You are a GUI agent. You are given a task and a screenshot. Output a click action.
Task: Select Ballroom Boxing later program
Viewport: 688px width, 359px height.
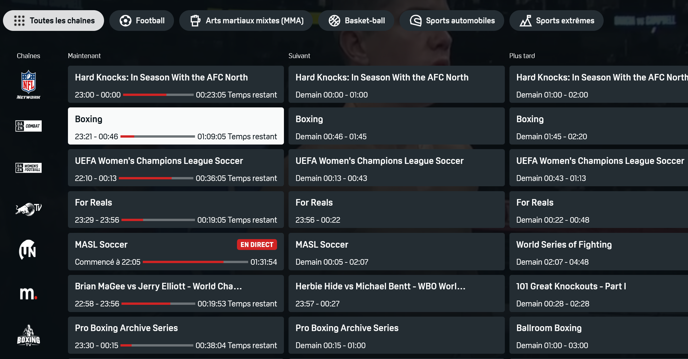pos(599,335)
